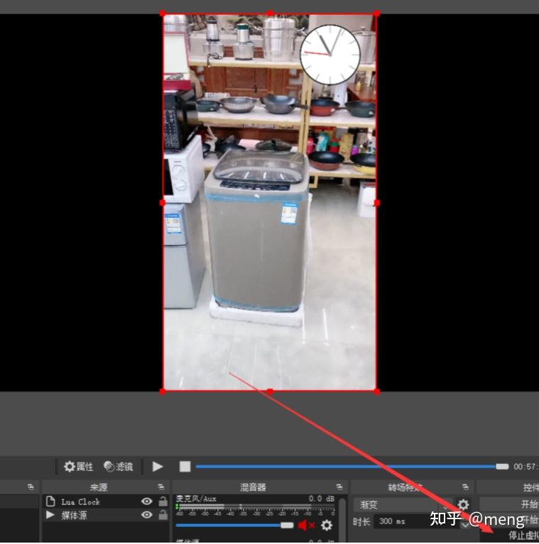Pop out the 混音器 mixer dock
Screen dimensions: 539x544
pyautogui.click(x=339, y=487)
